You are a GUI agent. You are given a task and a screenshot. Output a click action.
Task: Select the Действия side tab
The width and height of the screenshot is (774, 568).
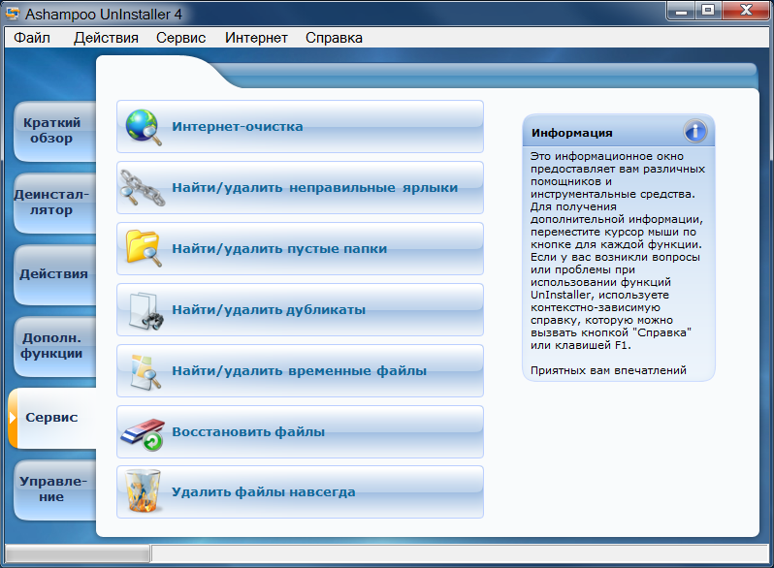pyautogui.click(x=54, y=273)
